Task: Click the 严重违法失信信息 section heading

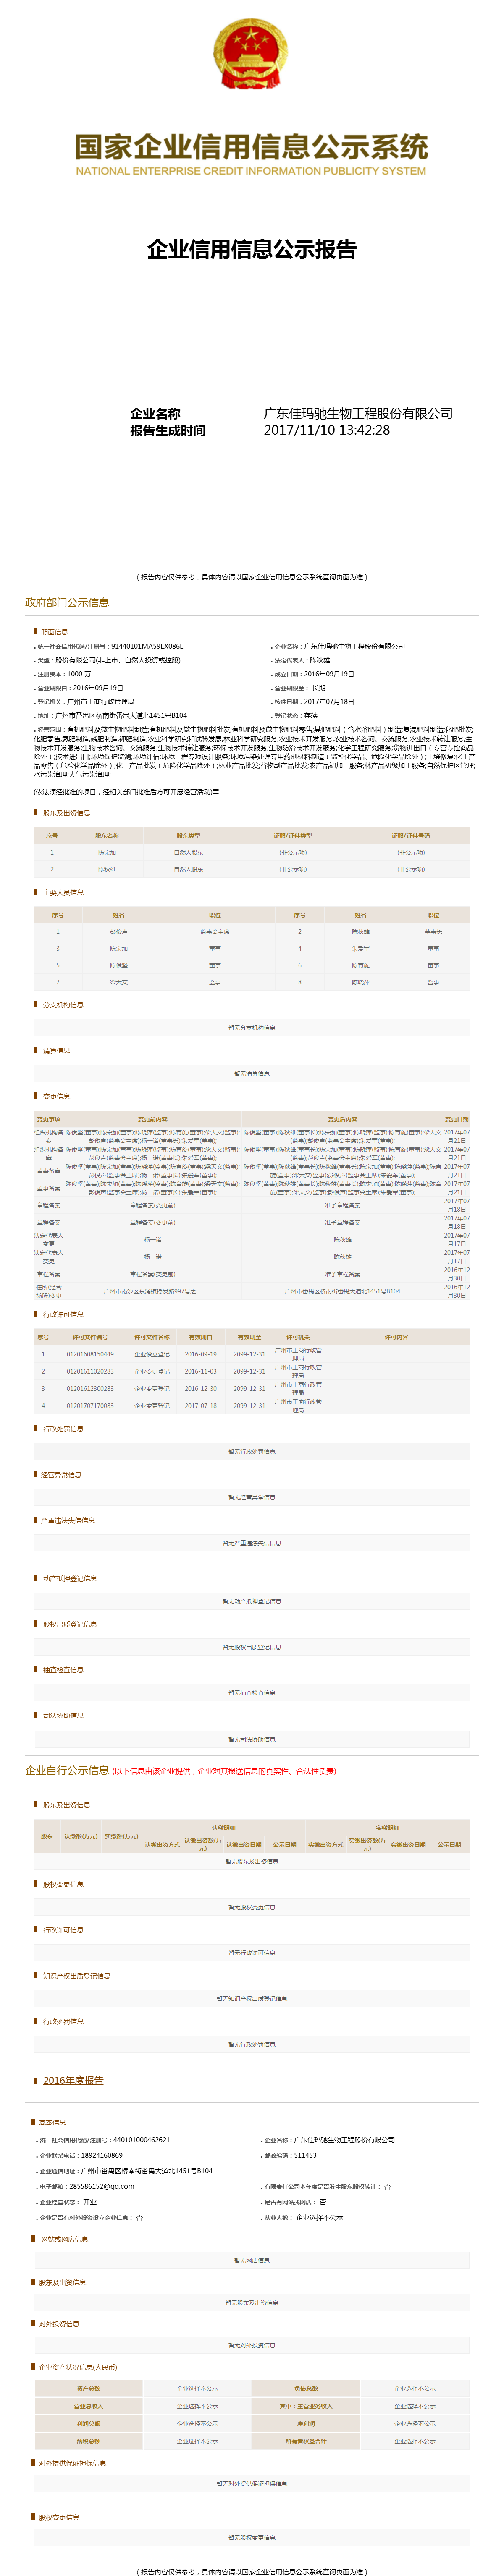Action: pos(68,1520)
